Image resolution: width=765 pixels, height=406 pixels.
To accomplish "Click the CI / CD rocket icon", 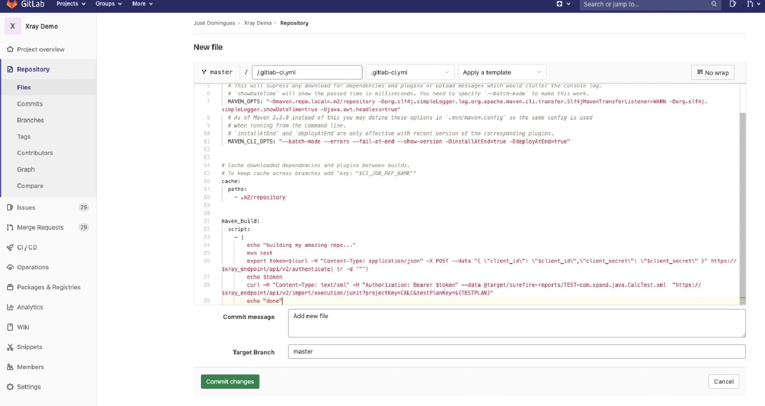I will click(10, 247).
